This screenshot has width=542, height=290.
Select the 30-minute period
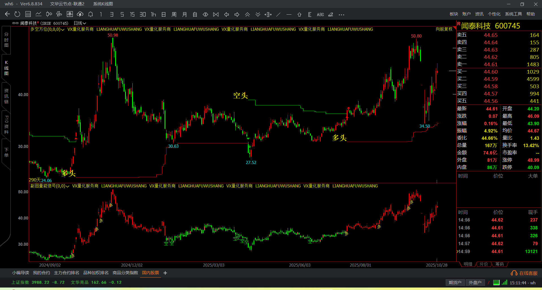click(143, 14)
